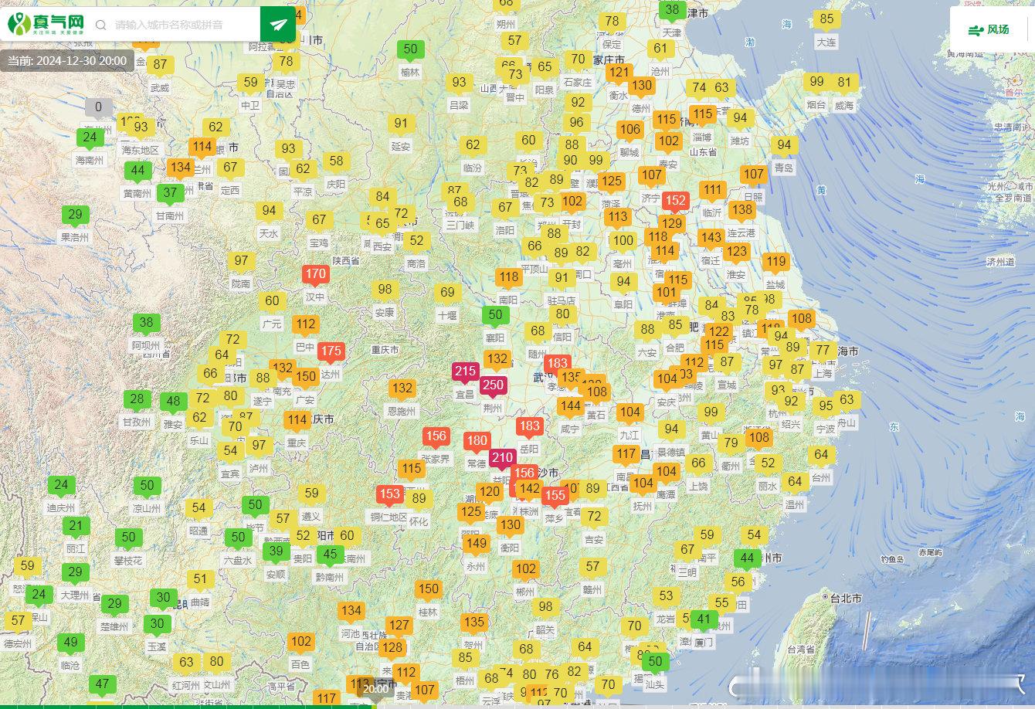Click the 134 marker at 河池
Image resolution: width=1035 pixels, height=709 pixels.
point(351,611)
